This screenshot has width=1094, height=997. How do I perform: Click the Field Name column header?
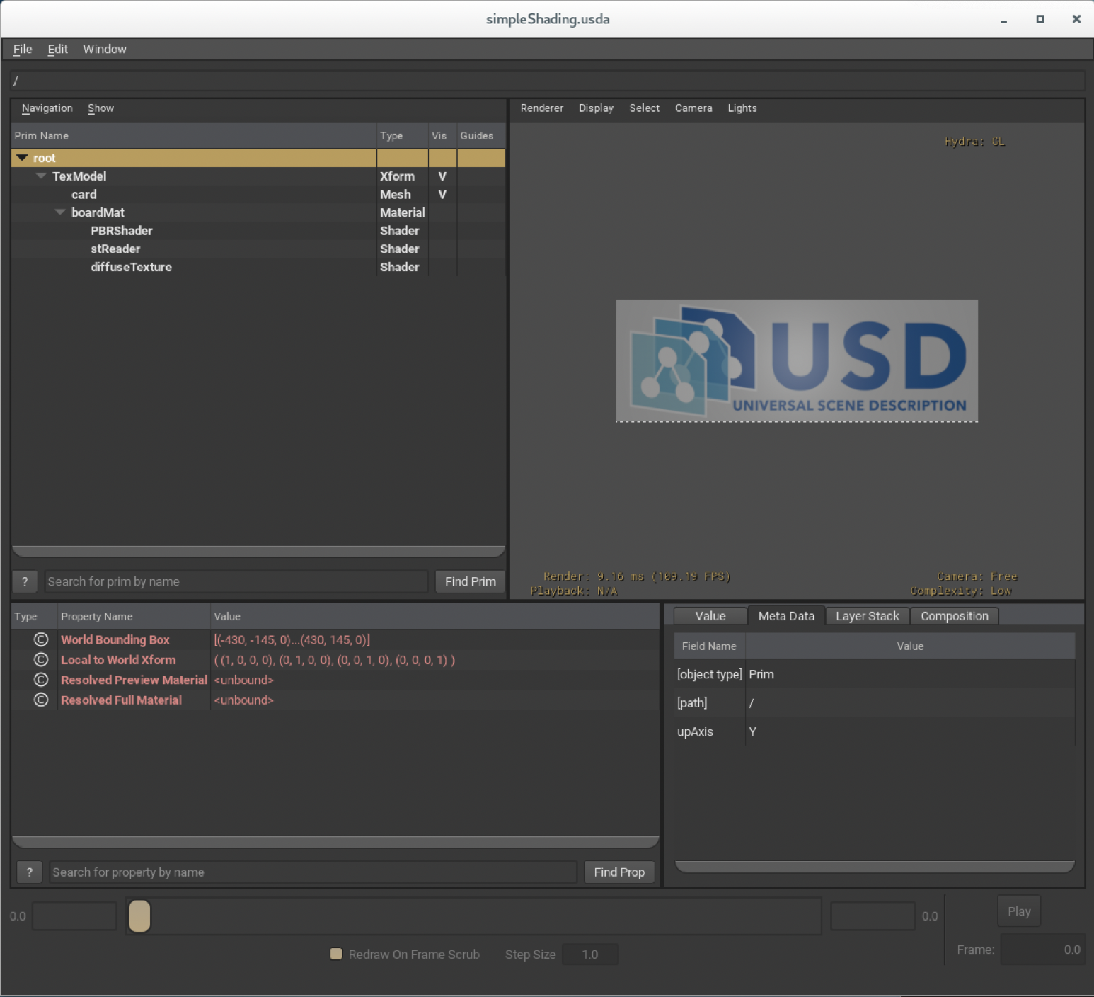click(x=710, y=646)
